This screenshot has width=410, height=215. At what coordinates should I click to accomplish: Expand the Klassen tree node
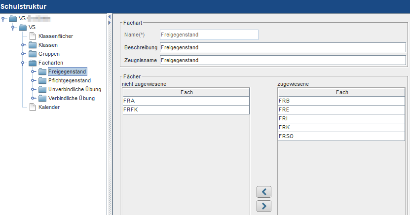click(23, 45)
